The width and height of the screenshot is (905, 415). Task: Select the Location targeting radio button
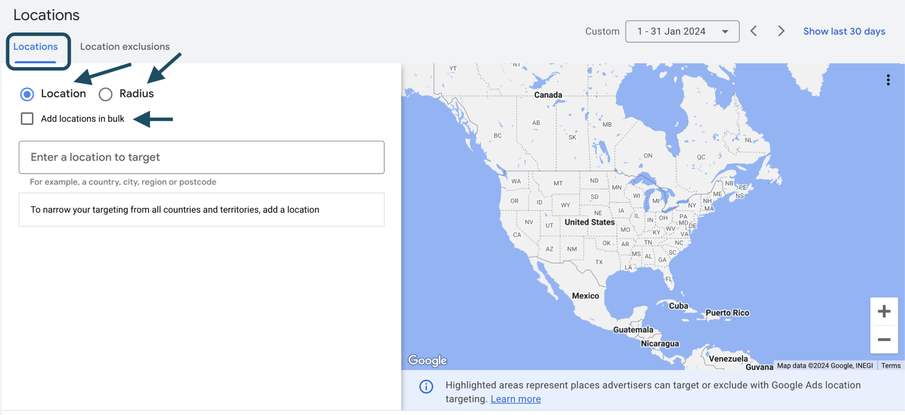point(27,94)
